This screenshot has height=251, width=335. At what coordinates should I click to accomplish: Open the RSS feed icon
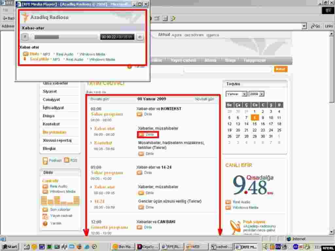point(67,160)
